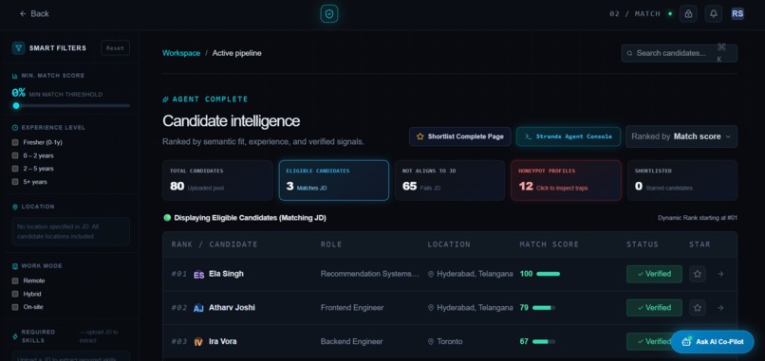Click Ela Singh's Verified status badge
Image resolution: width=765 pixels, height=361 pixels.
[x=654, y=274]
